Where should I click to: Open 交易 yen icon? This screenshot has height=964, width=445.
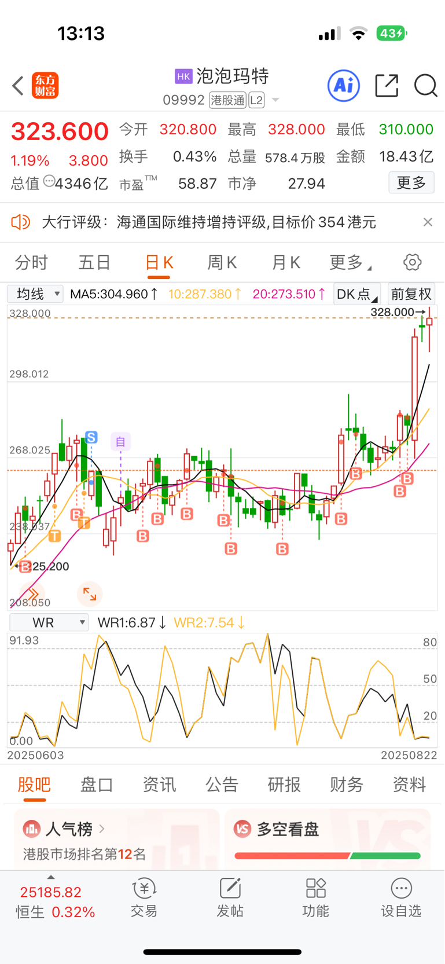144,888
